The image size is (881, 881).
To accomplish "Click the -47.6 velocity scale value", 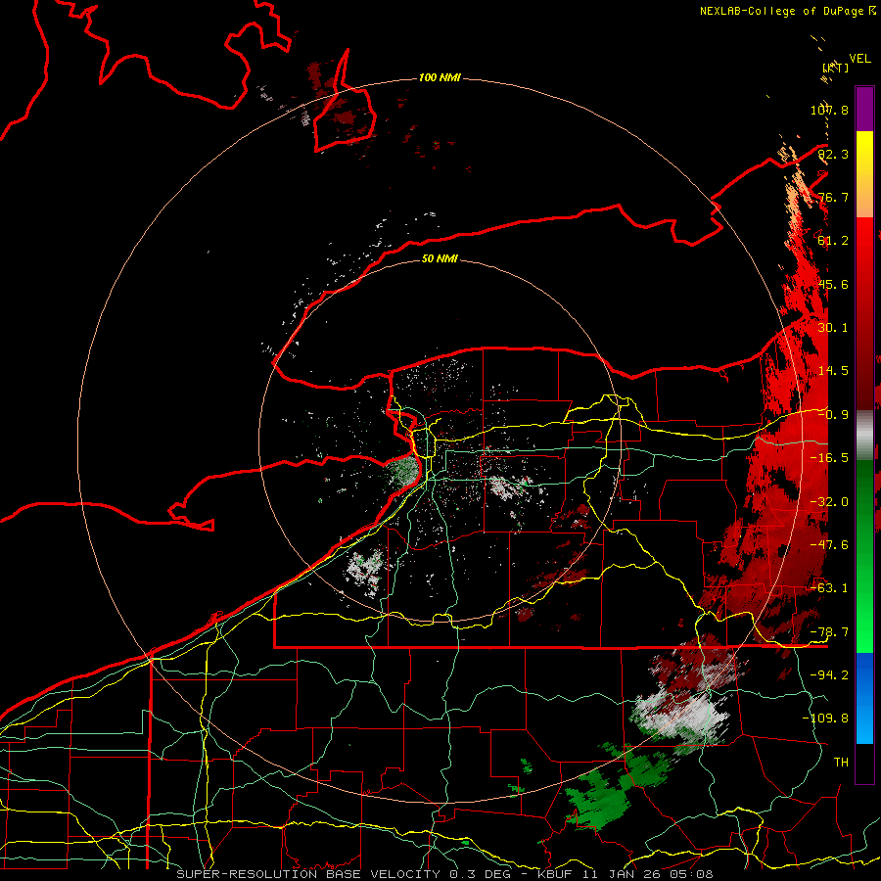I will (829, 545).
